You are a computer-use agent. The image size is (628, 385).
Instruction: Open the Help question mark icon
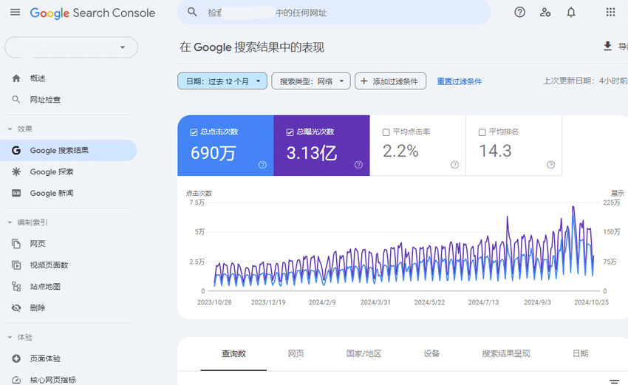pyautogui.click(x=519, y=13)
